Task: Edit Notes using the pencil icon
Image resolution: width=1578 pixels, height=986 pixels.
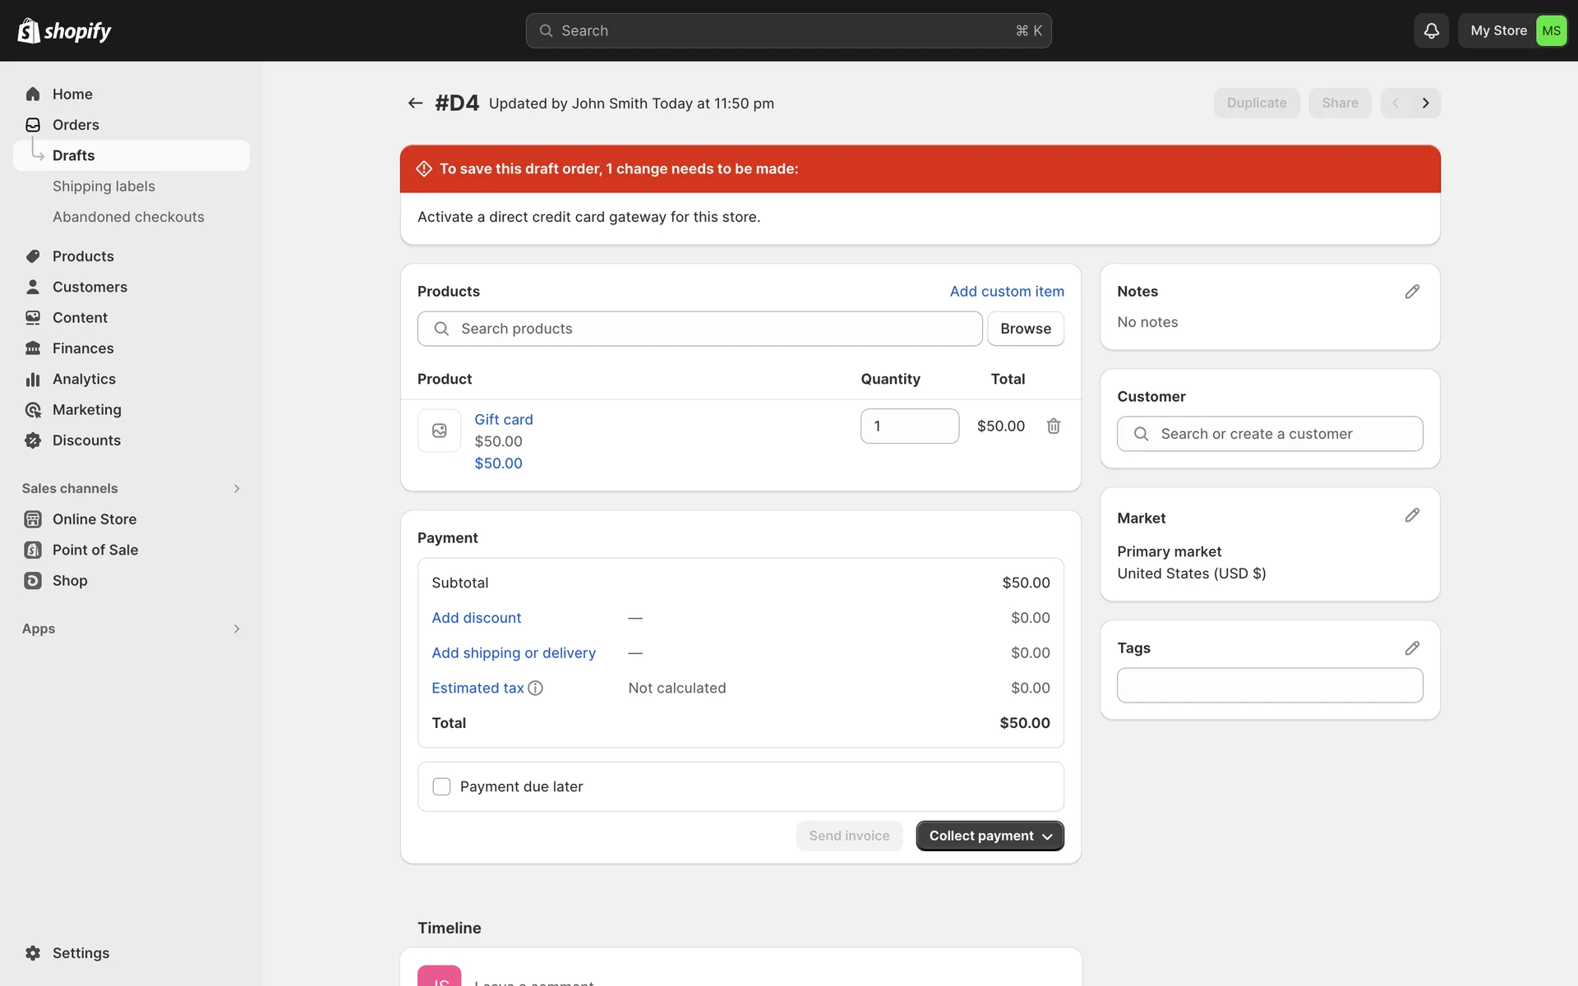Action: pos(1411,292)
